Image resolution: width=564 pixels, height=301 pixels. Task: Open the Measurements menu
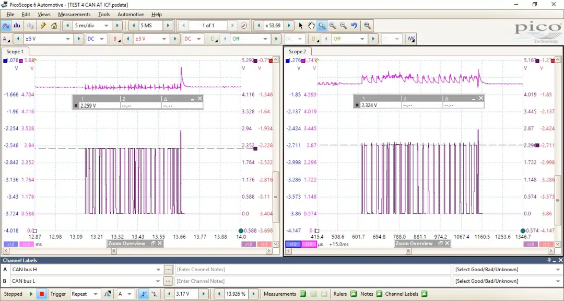74,15
